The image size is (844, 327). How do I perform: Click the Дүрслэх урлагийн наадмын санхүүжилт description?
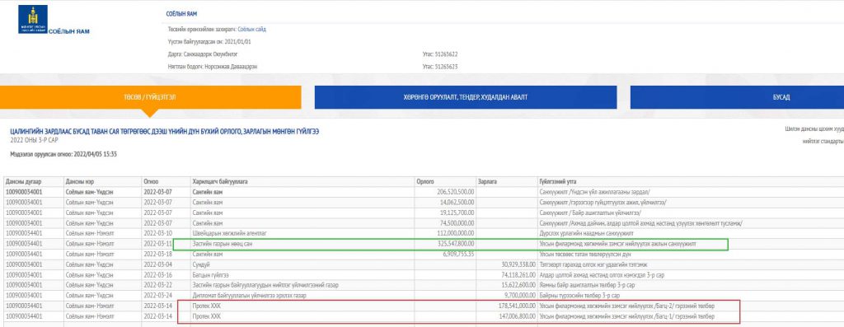586,233
